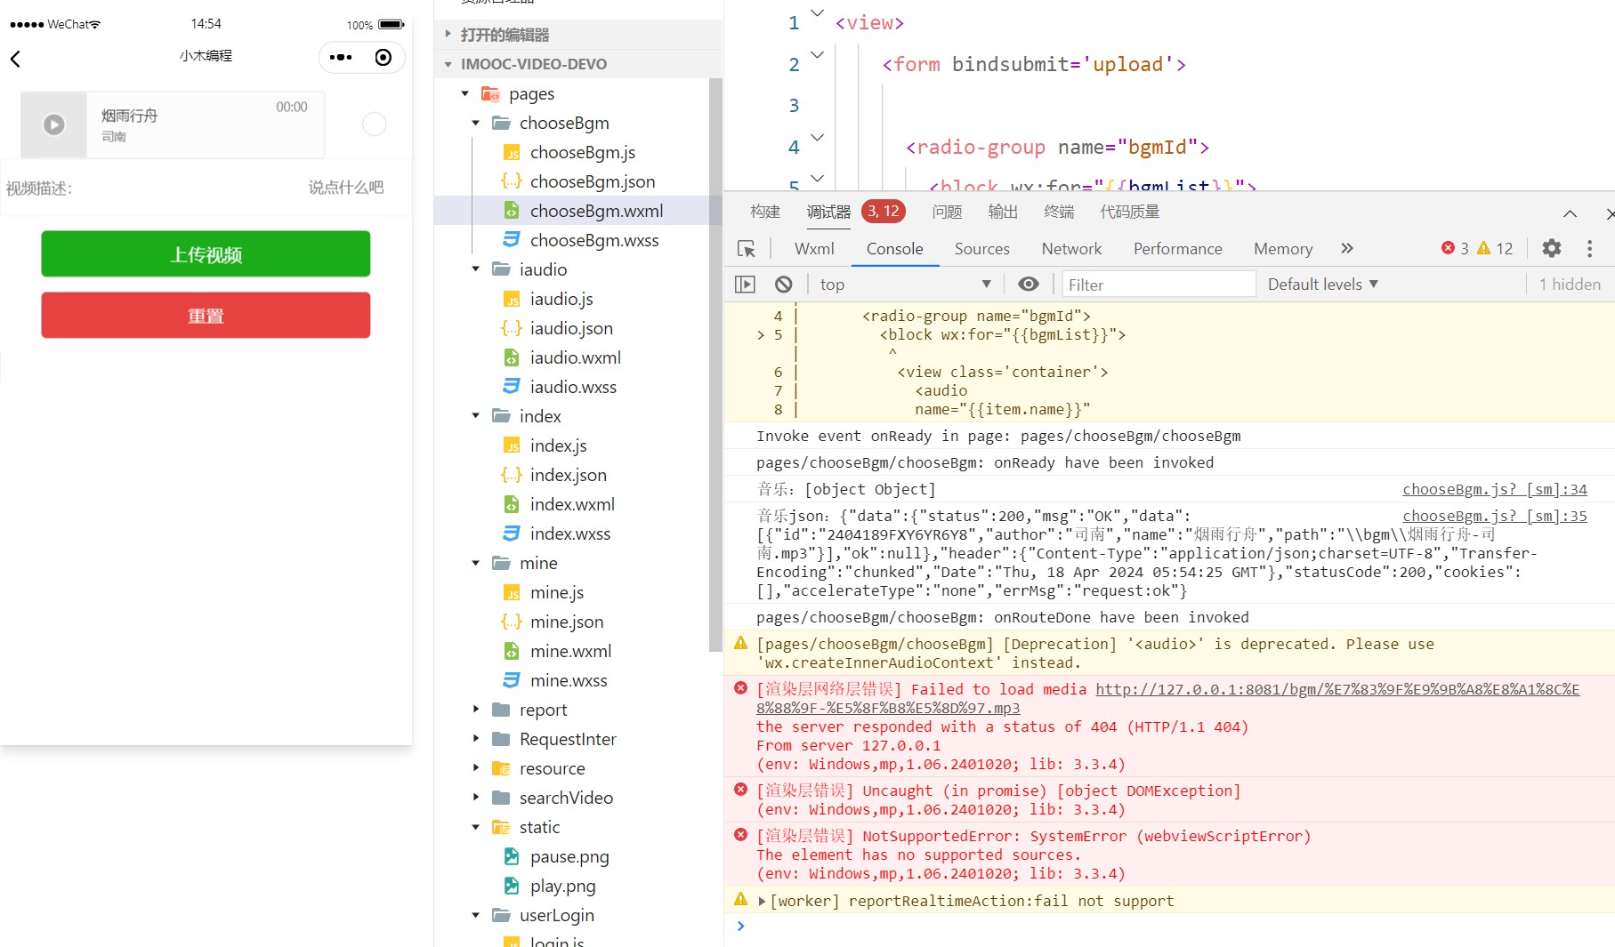Image resolution: width=1615 pixels, height=947 pixels.
Task: Switch to the 调试器 panel tab
Action: coord(828,212)
